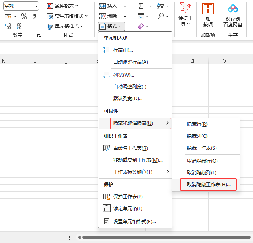Select column N header
The image size is (253, 243).
[193, 61]
